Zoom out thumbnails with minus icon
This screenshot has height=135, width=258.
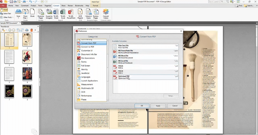(14, 30)
